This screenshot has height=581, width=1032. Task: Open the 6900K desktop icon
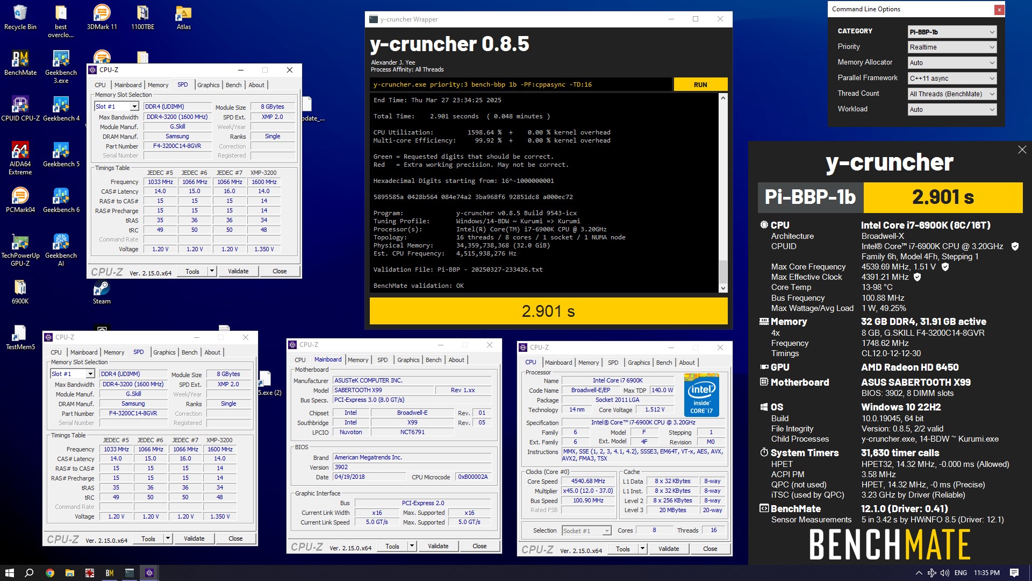click(x=20, y=292)
